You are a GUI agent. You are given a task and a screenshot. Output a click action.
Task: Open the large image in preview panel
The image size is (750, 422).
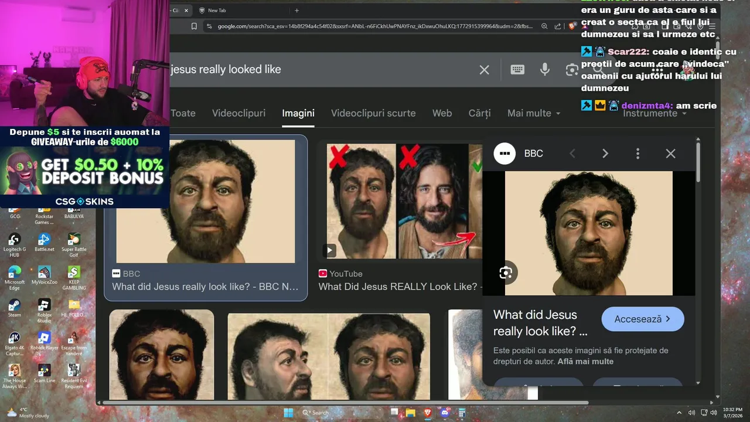[589, 233]
